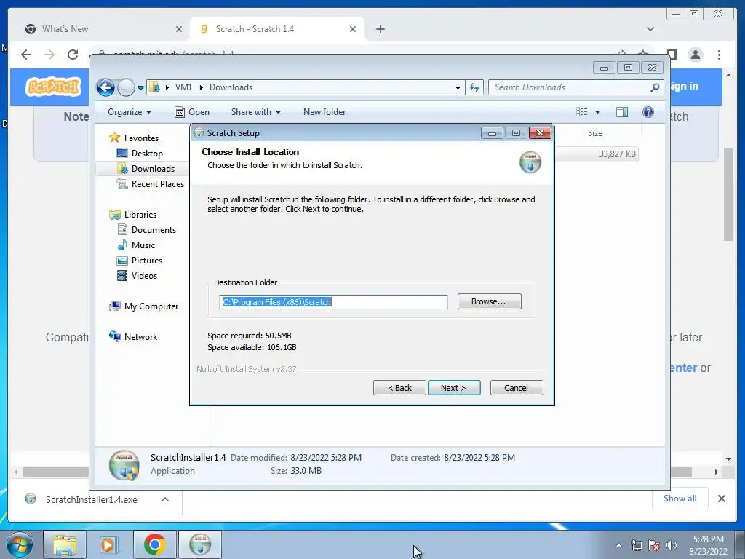745x559 pixels.
Task: Select My Computer in navigation pane
Action: coord(151,306)
